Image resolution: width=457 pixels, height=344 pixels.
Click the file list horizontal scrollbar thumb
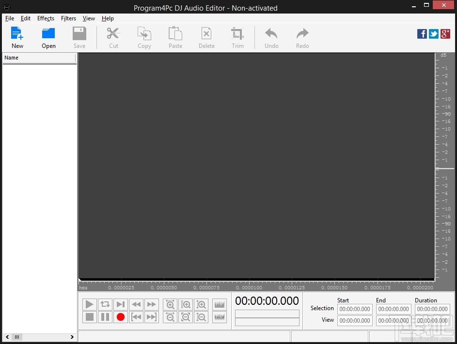17,337
